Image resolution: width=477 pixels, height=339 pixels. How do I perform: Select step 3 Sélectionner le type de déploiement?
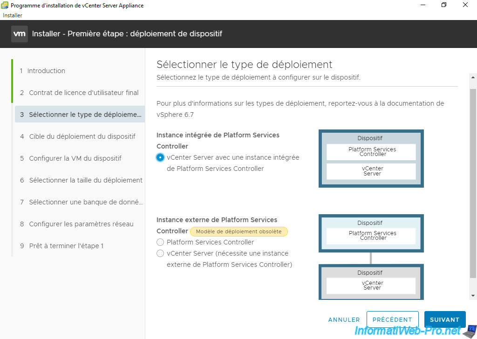point(80,114)
